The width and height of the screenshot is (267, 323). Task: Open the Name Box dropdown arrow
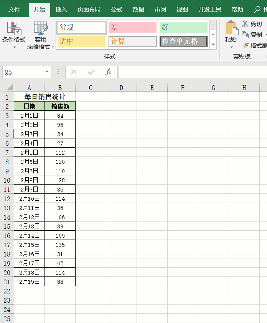tap(47, 72)
